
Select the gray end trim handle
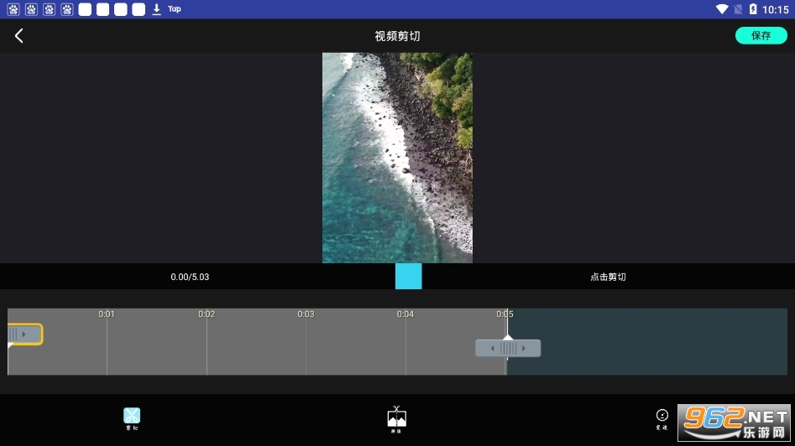[x=508, y=348]
